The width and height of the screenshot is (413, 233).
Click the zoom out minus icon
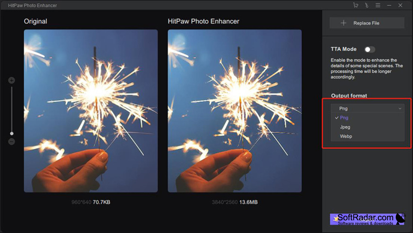(x=12, y=141)
